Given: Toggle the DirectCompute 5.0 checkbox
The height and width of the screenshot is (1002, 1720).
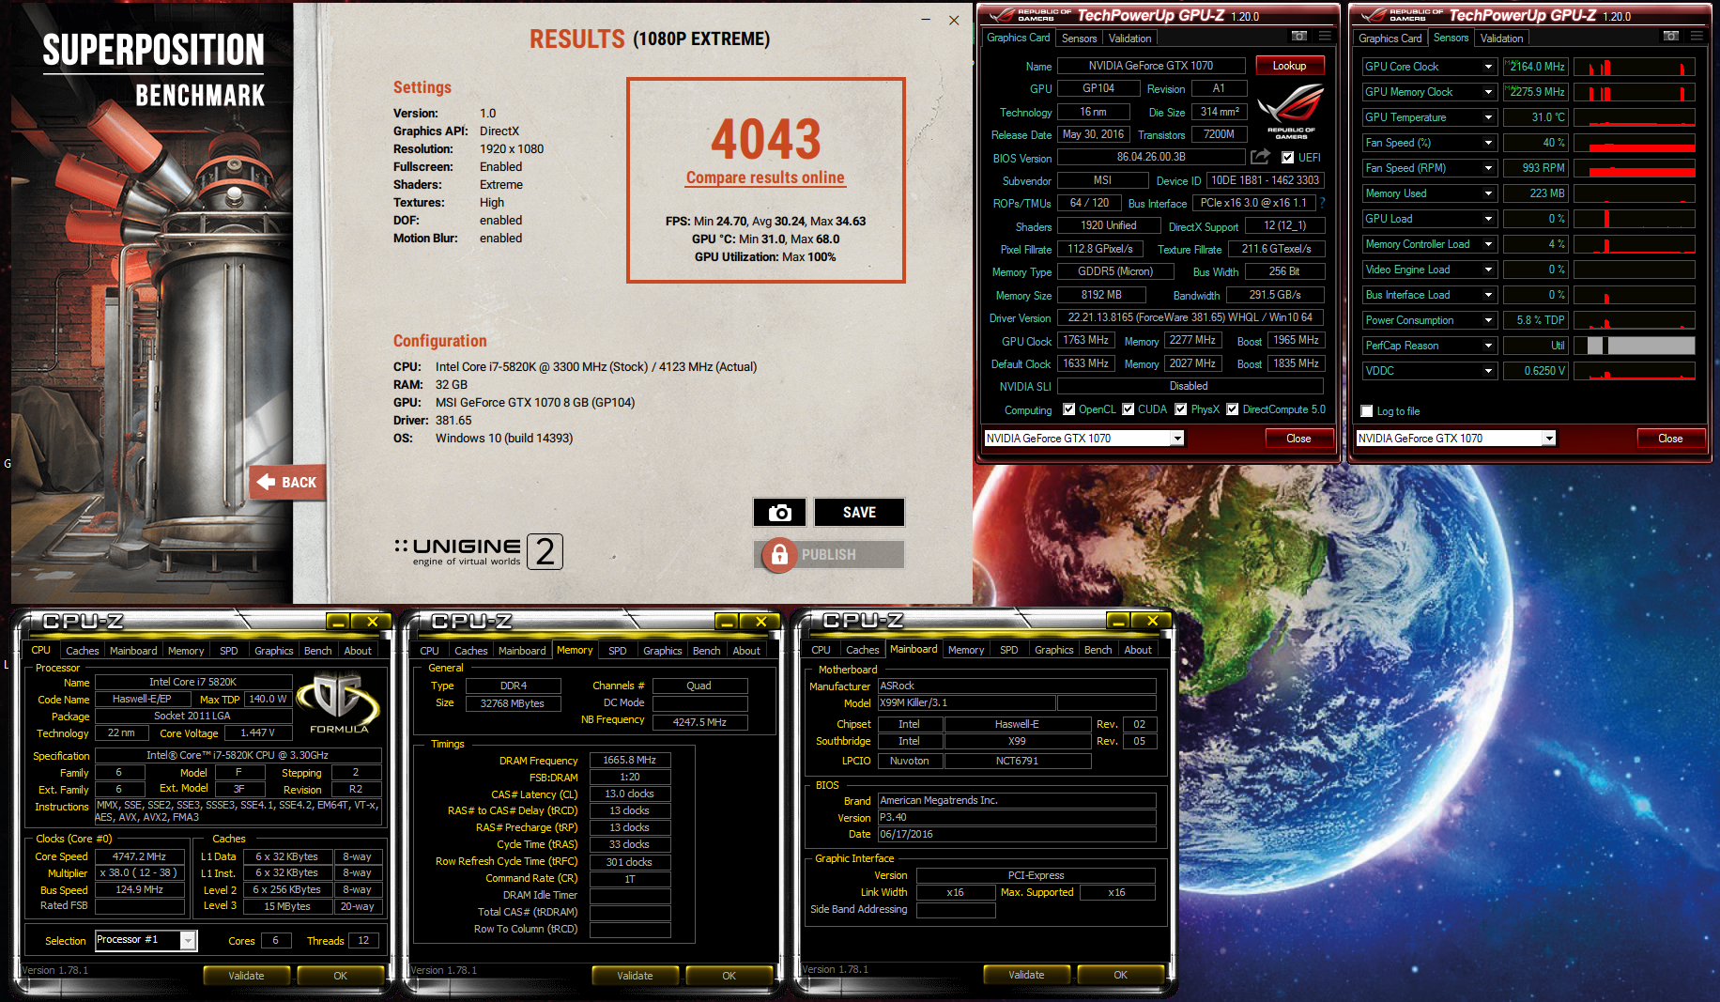Looking at the screenshot, I should coord(1233,409).
